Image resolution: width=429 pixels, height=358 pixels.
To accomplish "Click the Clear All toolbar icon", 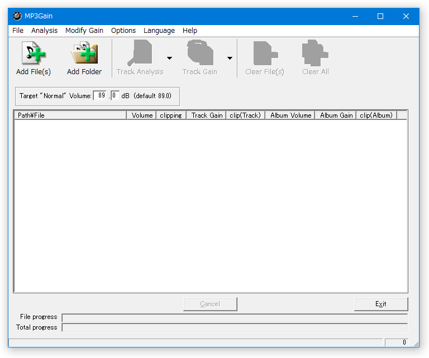I will pos(315,53).
